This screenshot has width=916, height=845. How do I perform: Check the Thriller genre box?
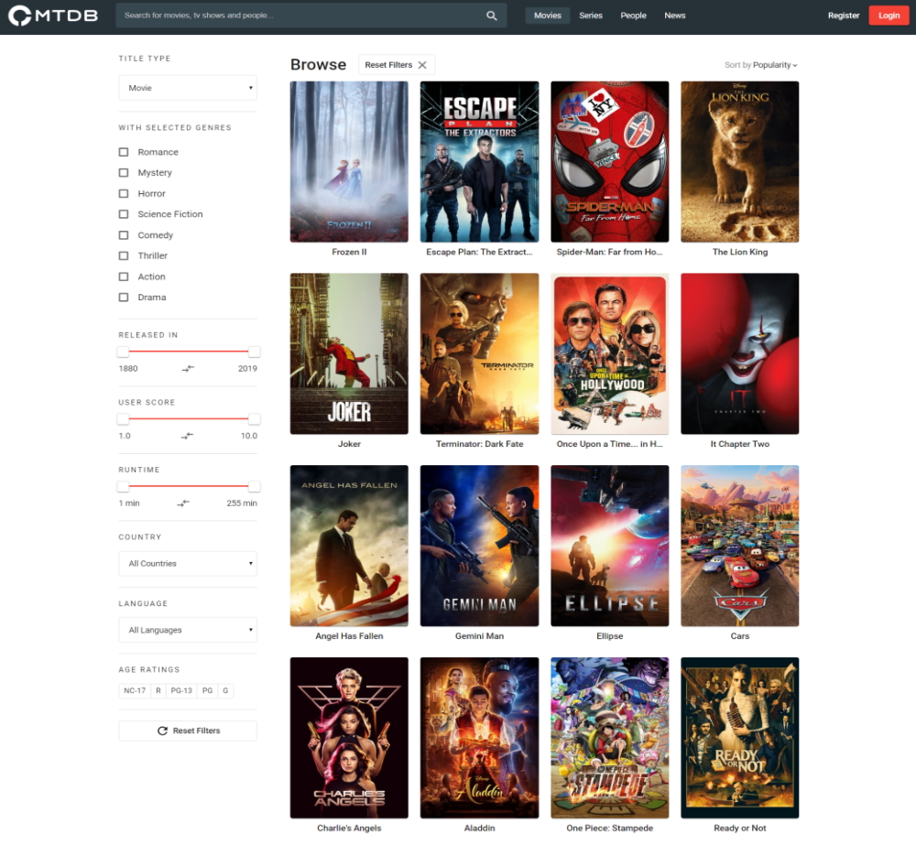coord(124,255)
